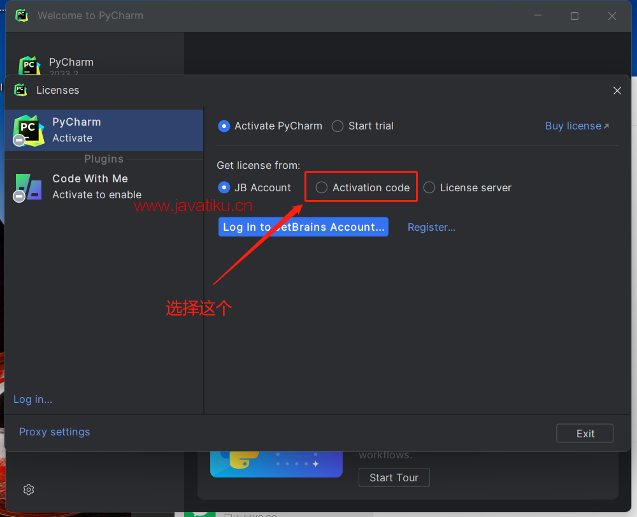The height and width of the screenshot is (517, 637).
Task: Select the Activate PyCharm radio button
Action: click(224, 126)
